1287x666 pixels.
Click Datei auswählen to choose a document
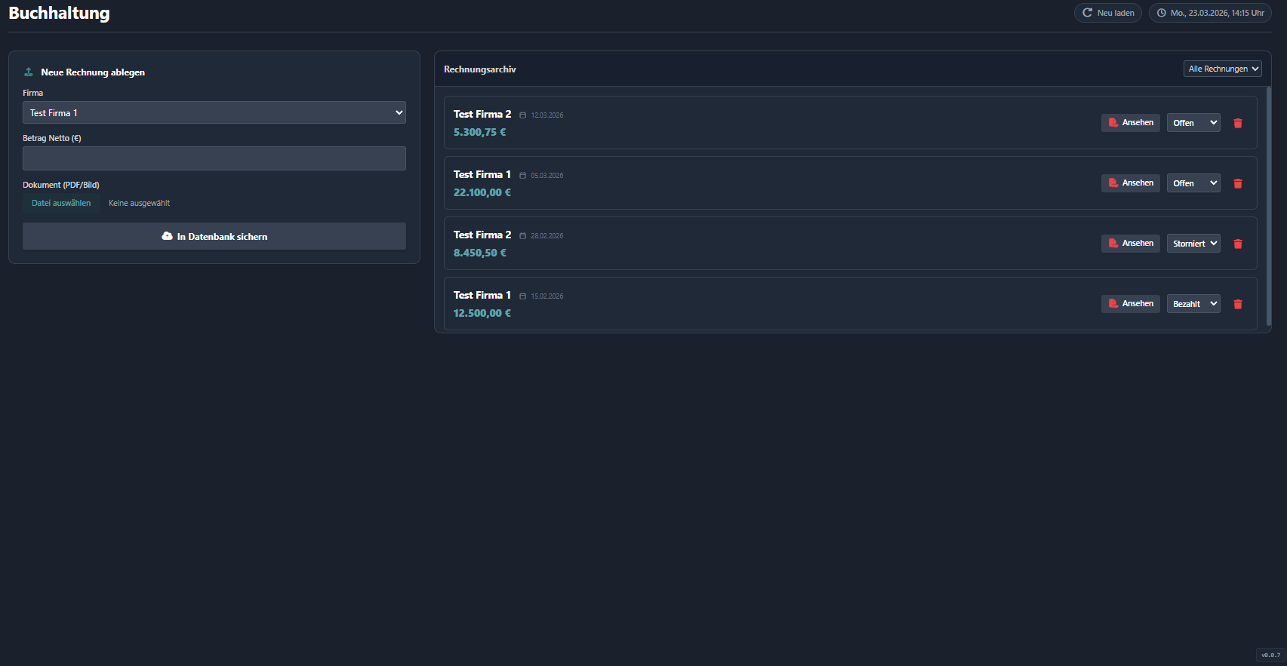click(x=61, y=203)
